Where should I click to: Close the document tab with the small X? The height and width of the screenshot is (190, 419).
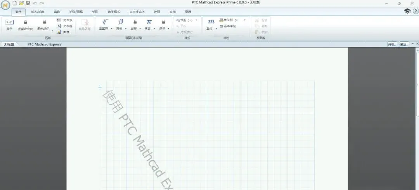coord(417,43)
